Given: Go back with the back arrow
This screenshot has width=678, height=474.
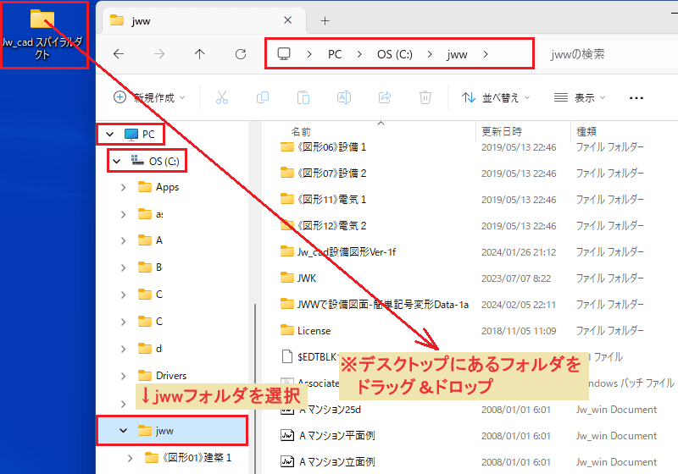Looking at the screenshot, I should point(119,54).
